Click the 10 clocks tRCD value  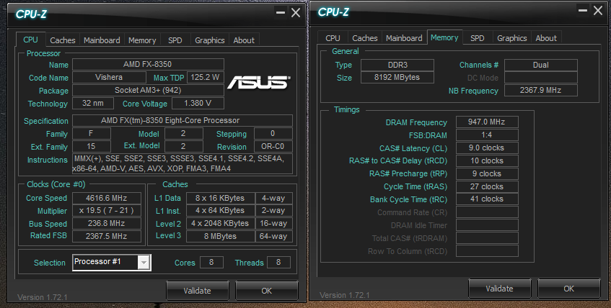coord(487,160)
